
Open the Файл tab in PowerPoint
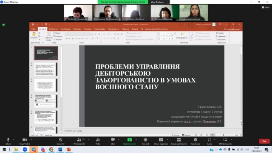tap(34, 29)
